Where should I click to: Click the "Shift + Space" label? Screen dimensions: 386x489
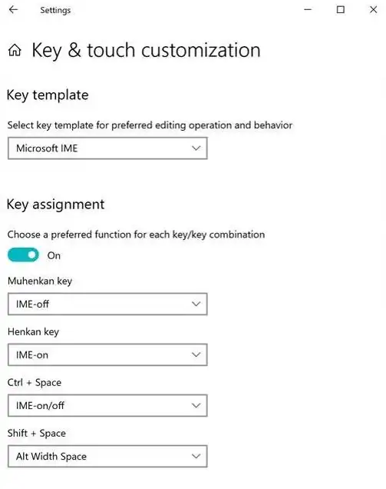pyautogui.click(x=37, y=434)
